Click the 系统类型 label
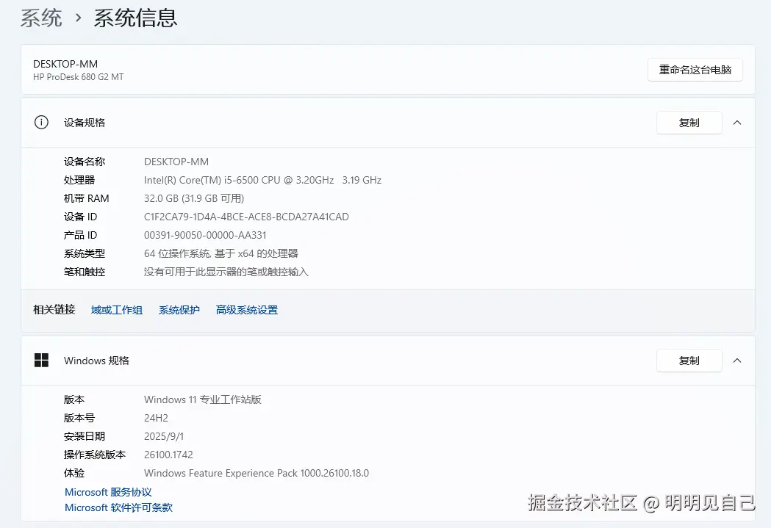This screenshot has width=771, height=528. tap(85, 253)
